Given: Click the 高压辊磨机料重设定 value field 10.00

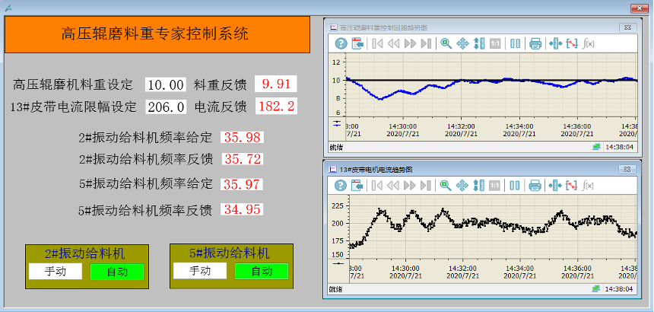Looking at the screenshot, I should (x=166, y=84).
